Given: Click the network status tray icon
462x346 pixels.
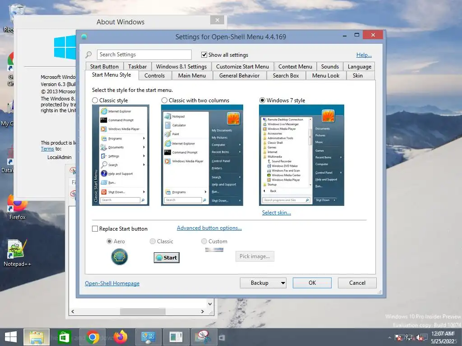Looking at the screenshot, I should pos(409,338).
